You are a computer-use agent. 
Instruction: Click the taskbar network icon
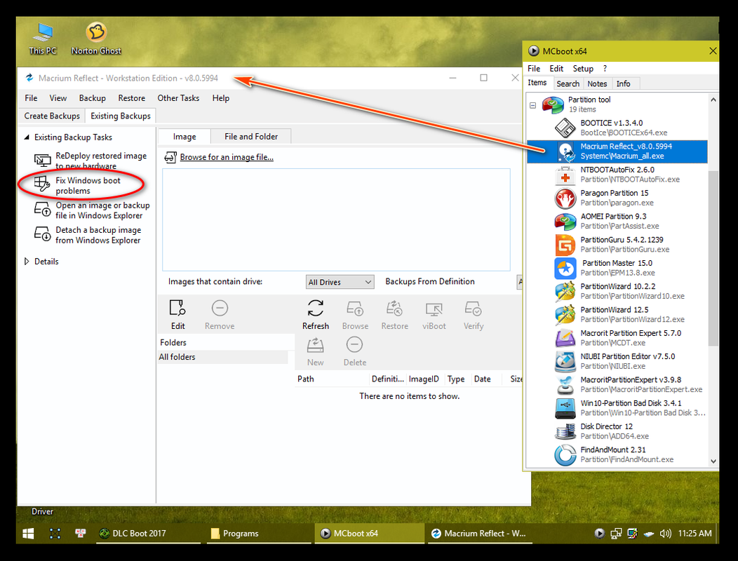616,533
